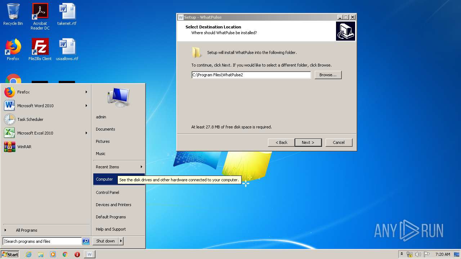Close the WhatPulse setup window
The width and height of the screenshot is (461, 259).
353,17
